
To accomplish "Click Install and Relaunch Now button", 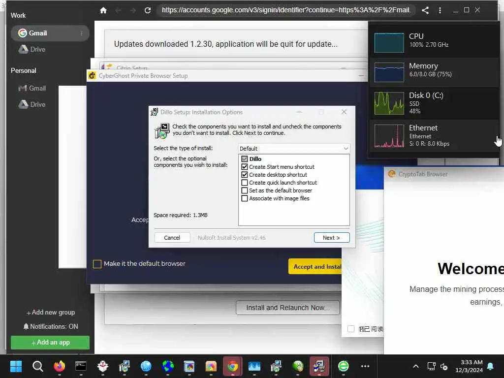I will tap(287, 308).
